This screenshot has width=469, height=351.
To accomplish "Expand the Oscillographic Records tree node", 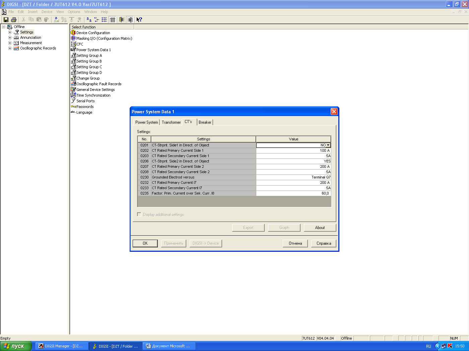I will pyautogui.click(x=10, y=48).
